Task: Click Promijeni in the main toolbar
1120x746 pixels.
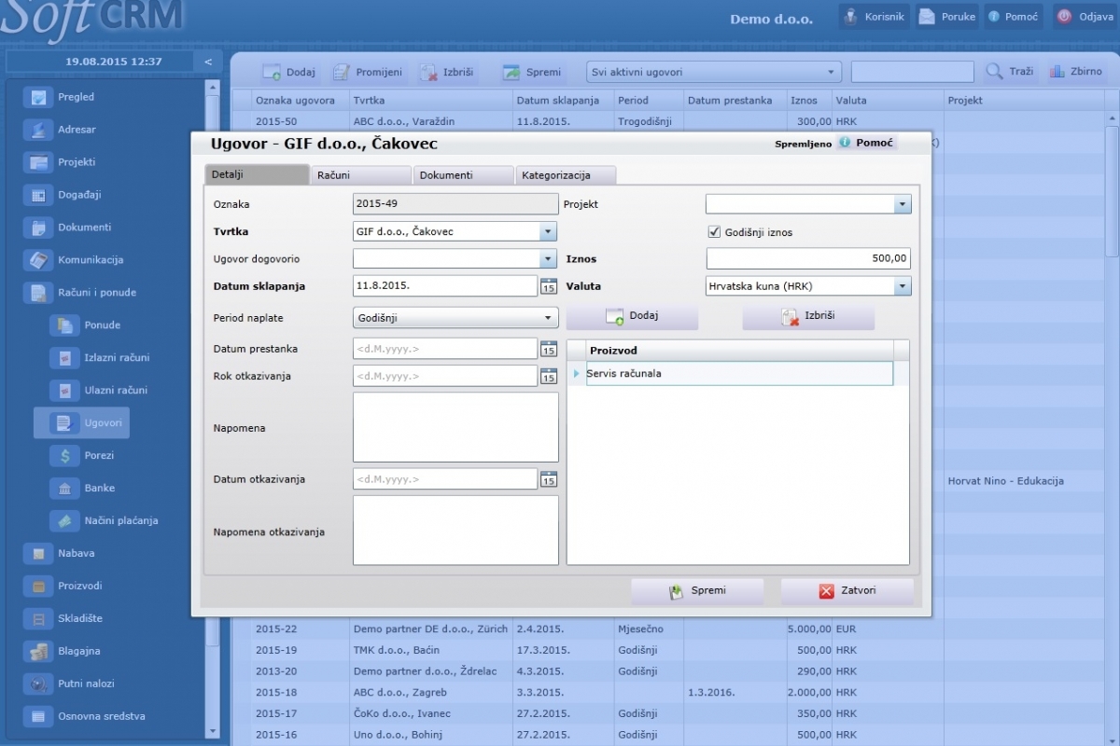Action: tap(368, 72)
